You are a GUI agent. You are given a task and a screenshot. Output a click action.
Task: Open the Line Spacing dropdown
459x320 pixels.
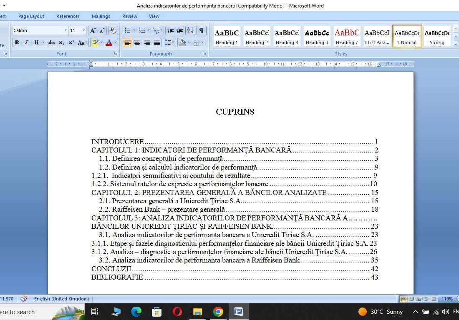pos(169,42)
